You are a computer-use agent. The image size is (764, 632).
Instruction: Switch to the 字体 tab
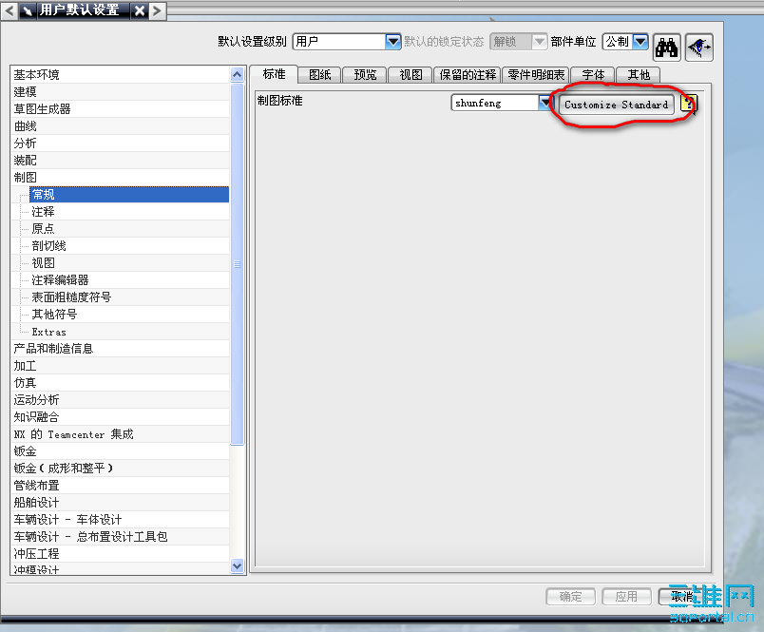pos(593,75)
